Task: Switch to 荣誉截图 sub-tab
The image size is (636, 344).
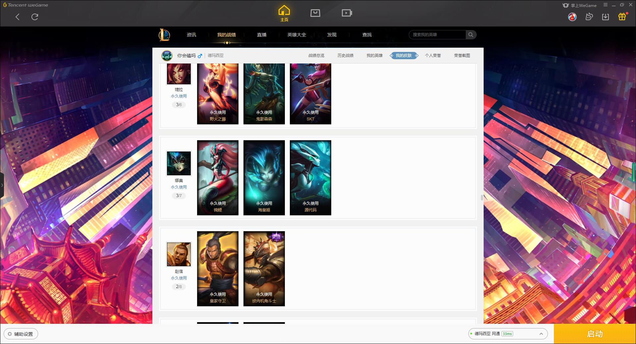Action: [x=462, y=56]
